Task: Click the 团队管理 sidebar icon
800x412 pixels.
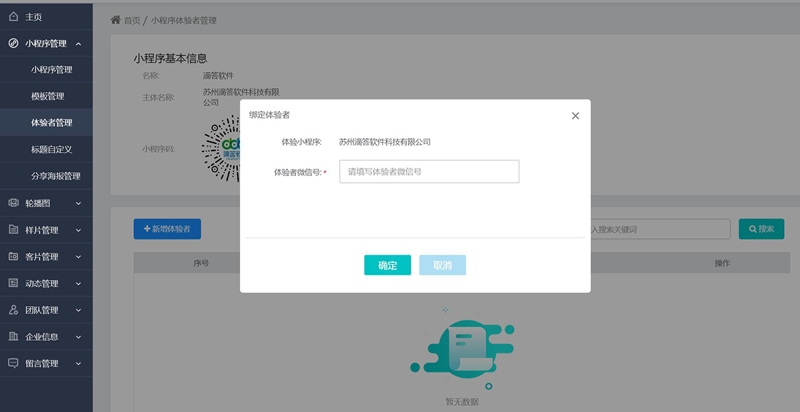Action: (x=13, y=310)
